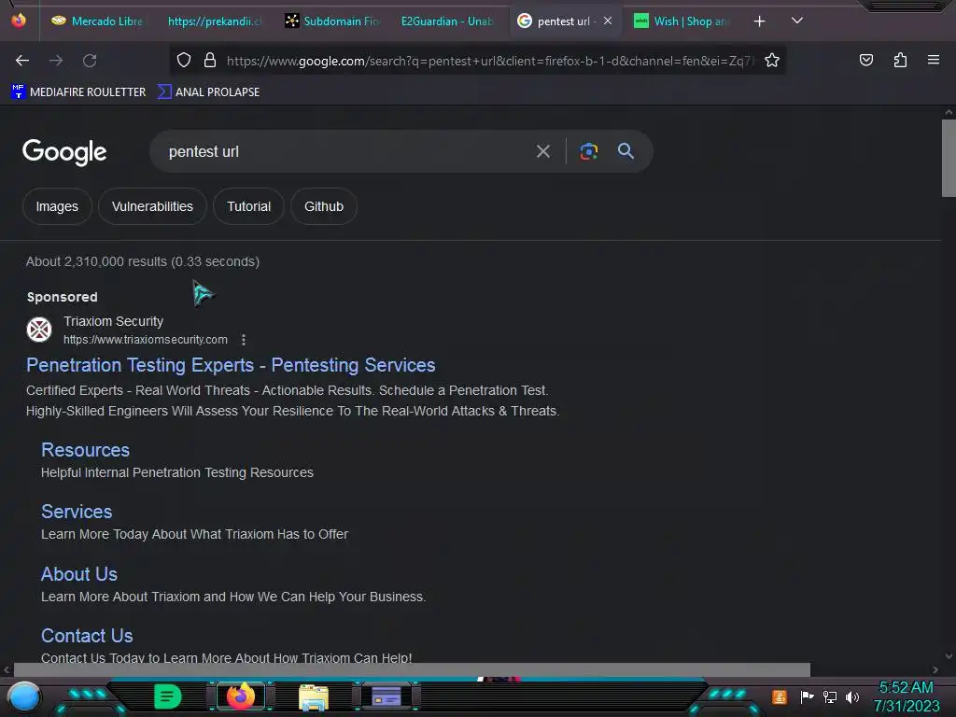The height and width of the screenshot is (717, 956).
Task: List all tabs with the chevron
Action: pos(796,21)
